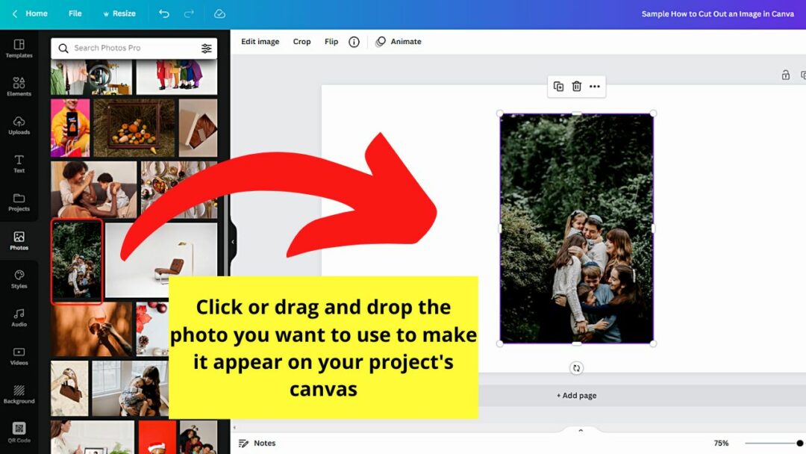The width and height of the screenshot is (806, 454).
Task: Toggle the Notes panel open
Action: 257,442
